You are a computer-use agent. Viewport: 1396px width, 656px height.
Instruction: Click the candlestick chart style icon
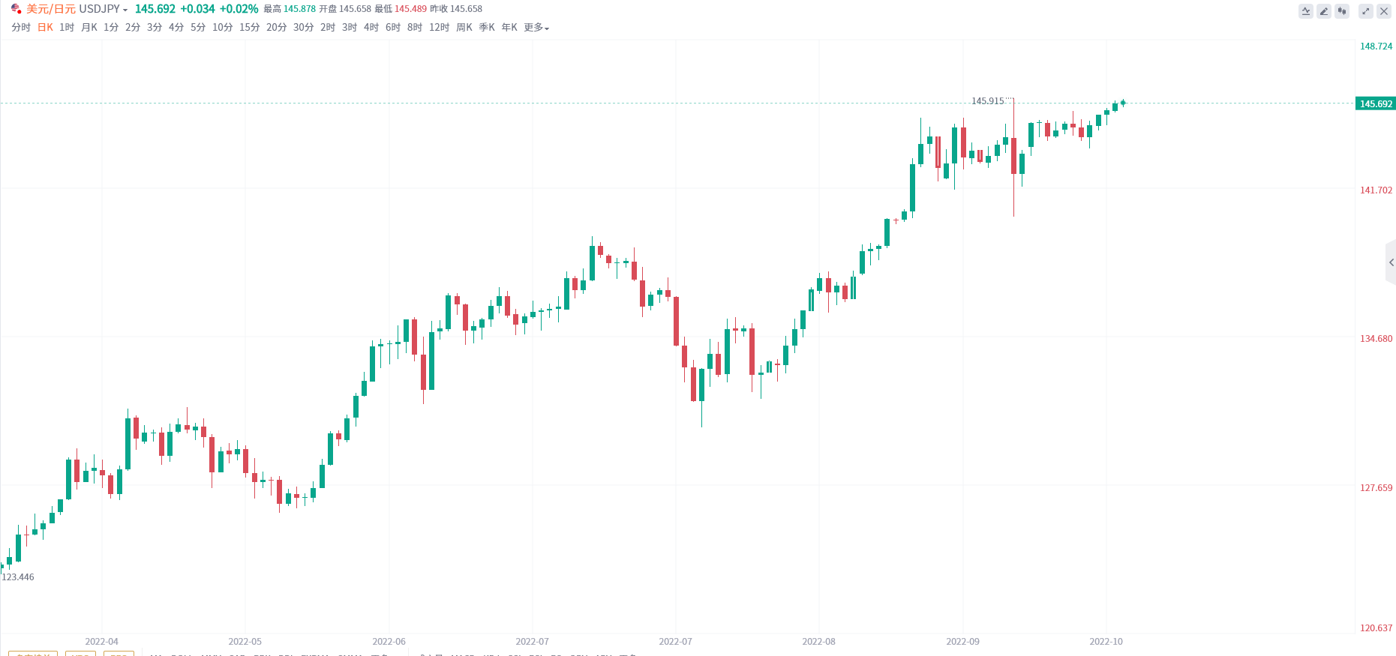click(1342, 11)
